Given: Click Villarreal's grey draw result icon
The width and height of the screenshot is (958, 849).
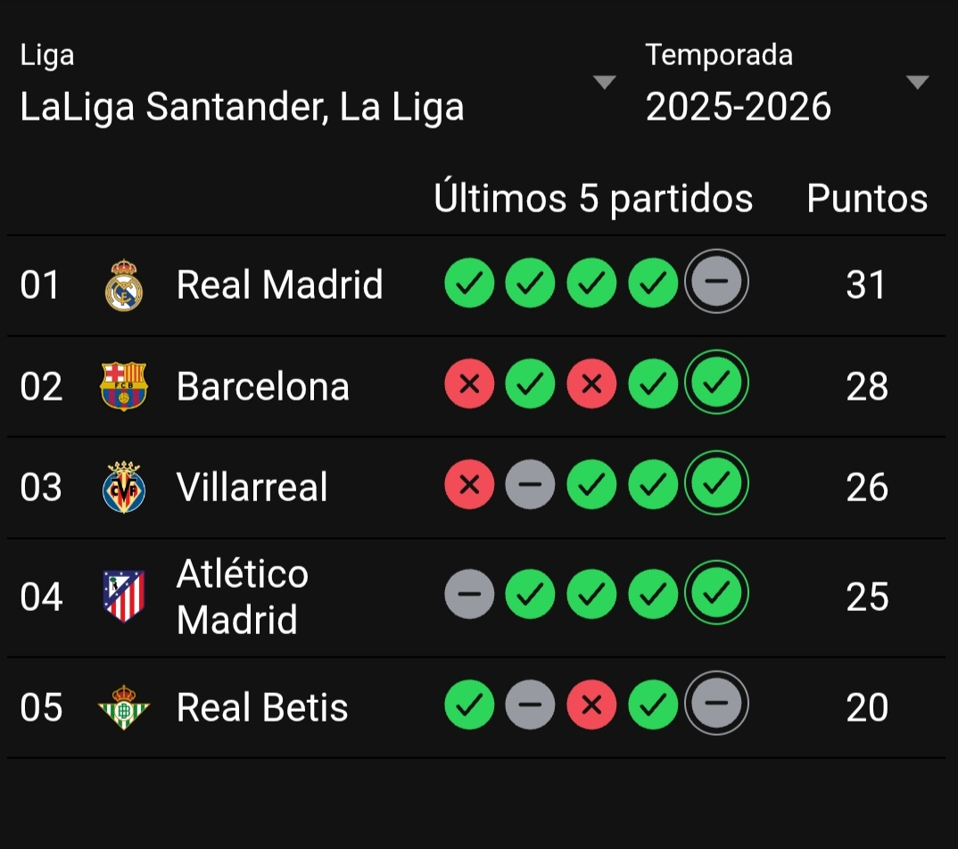Looking at the screenshot, I should click(530, 484).
